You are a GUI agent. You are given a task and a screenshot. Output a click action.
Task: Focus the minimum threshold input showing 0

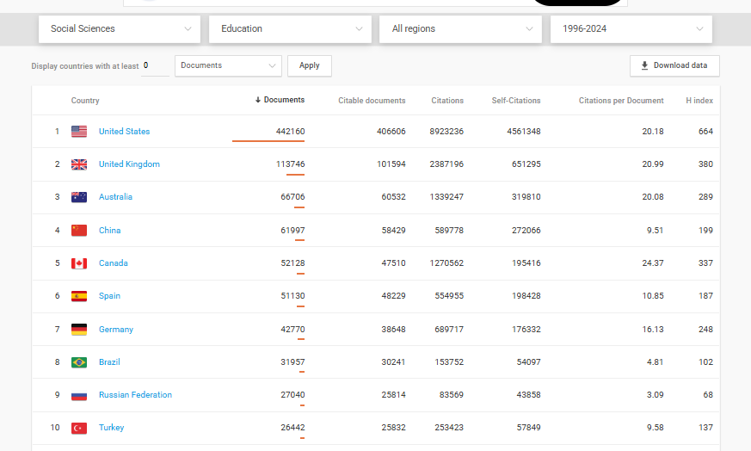(x=155, y=65)
